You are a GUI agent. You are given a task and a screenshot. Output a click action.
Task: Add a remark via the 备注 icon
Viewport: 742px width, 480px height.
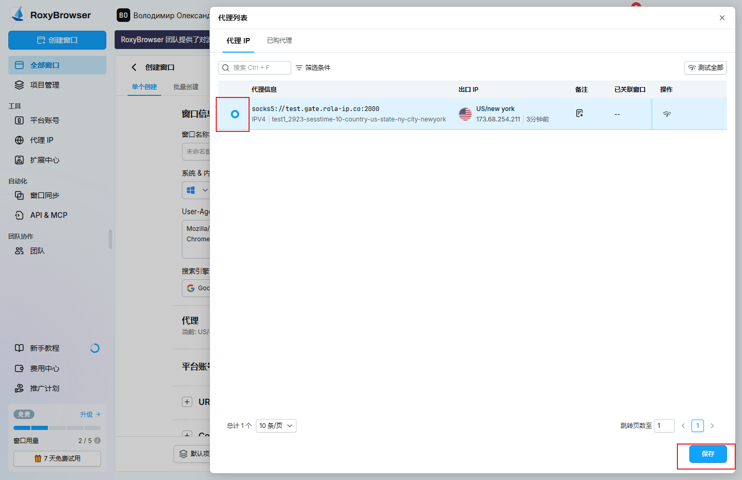point(579,113)
